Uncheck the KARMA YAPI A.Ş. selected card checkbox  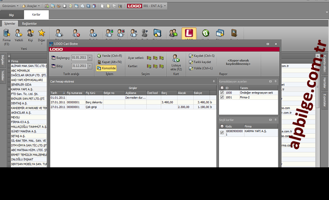(222, 132)
